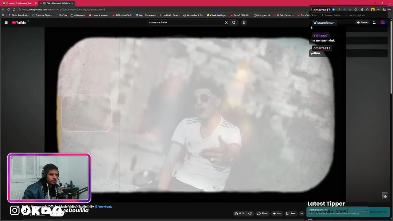The width and height of the screenshot is (393, 221).
Task: Add this page to browser favorites
Action: click(x=367, y=10)
